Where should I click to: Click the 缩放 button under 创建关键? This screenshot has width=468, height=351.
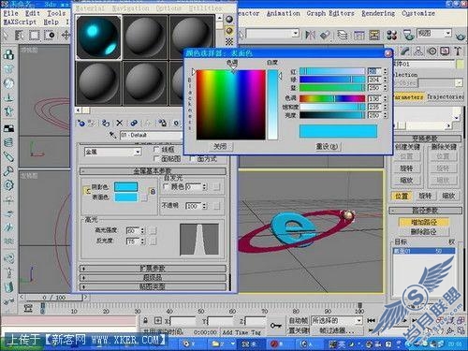tap(406, 181)
